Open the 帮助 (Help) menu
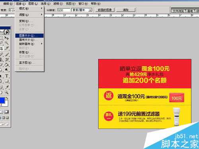Viewport: 199px width, 149px height. [96, 4]
